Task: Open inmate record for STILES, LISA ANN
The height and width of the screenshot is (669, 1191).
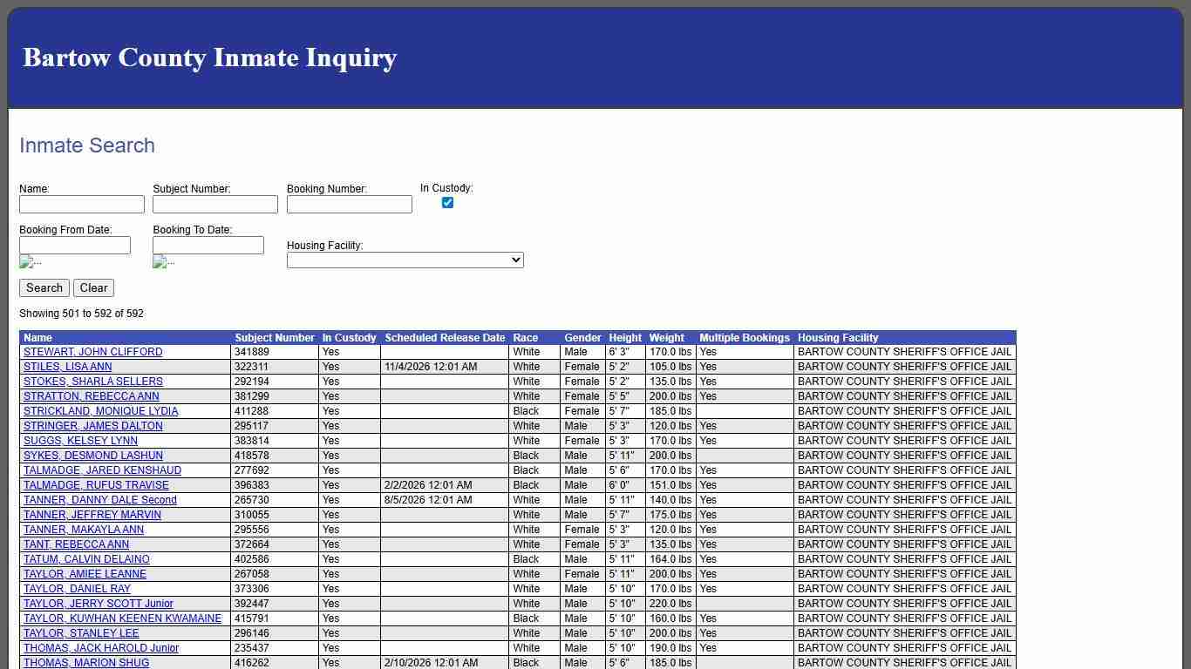Action: 68,367
